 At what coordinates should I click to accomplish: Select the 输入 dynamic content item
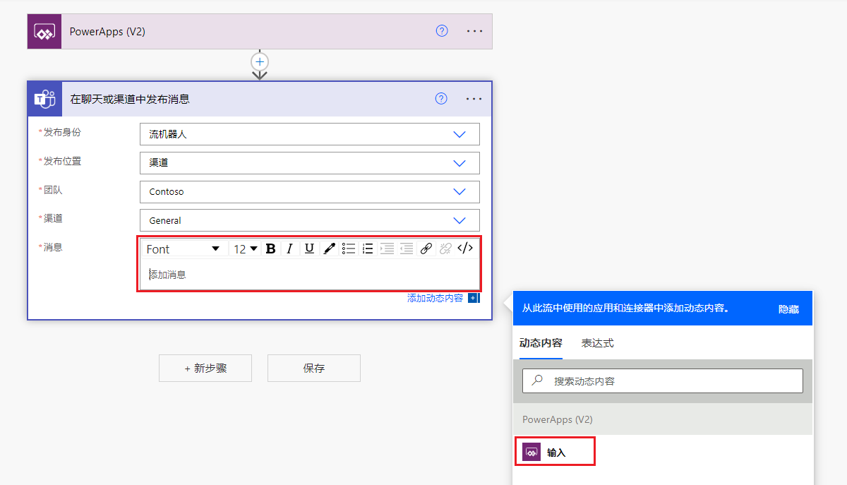click(554, 452)
